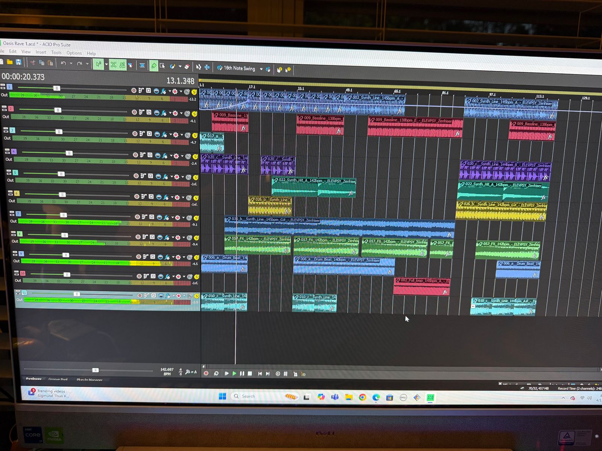
Task: Toggle Loop Playback in transport bar
Action: point(216,373)
